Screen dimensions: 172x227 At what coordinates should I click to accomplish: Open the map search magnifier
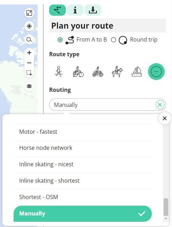coord(29,39)
